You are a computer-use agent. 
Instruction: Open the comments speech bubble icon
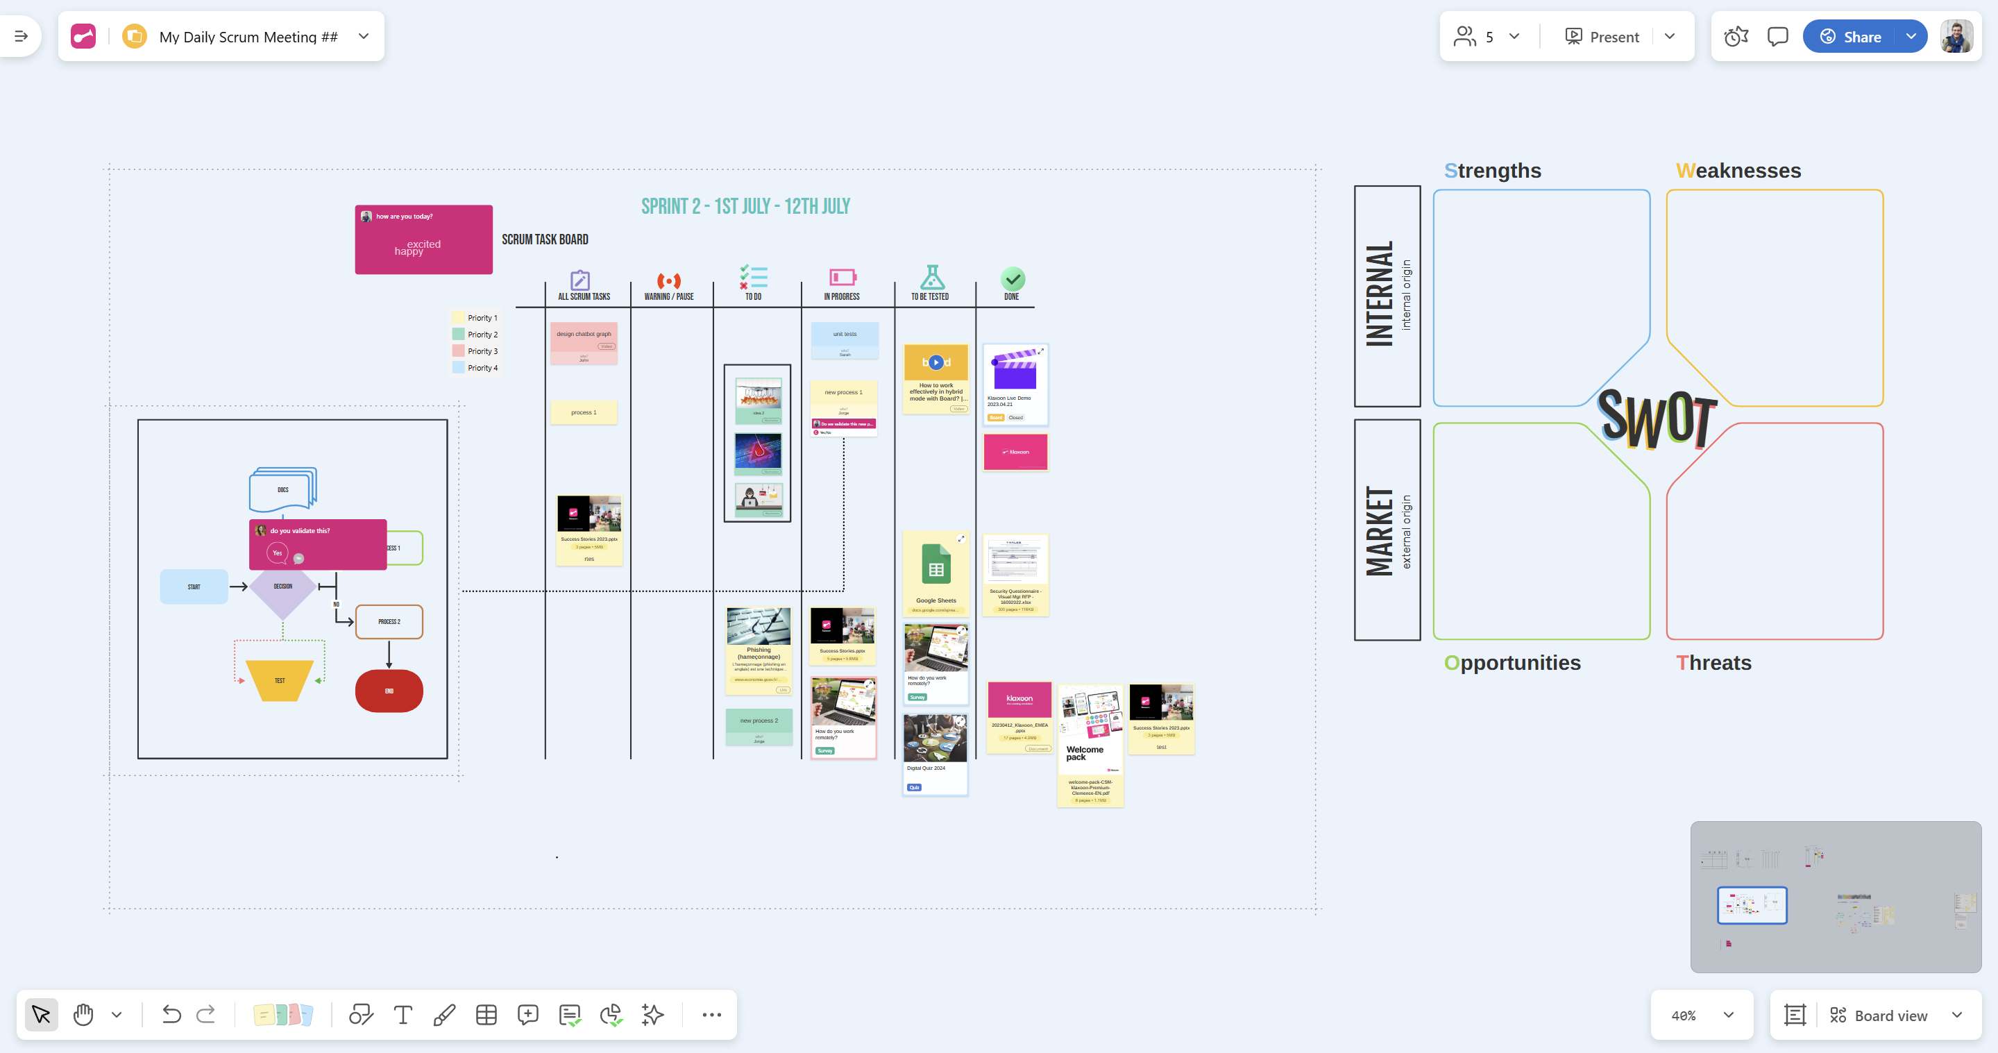pyautogui.click(x=1777, y=37)
